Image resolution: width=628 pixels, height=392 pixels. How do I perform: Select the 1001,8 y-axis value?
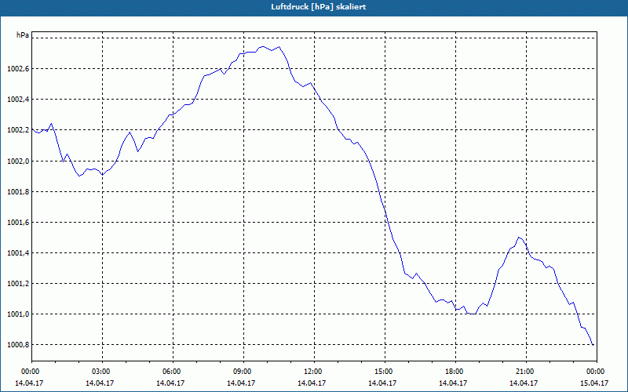(x=18, y=191)
